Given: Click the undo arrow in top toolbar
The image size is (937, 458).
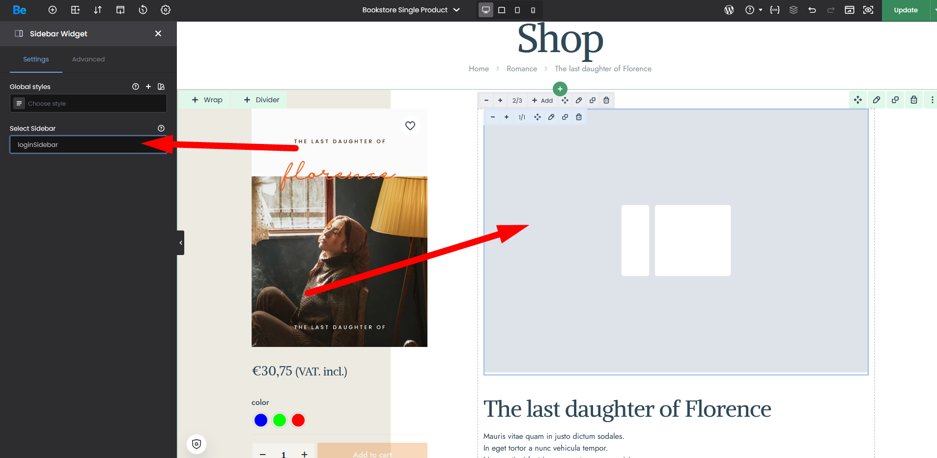Looking at the screenshot, I should pyautogui.click(x=812, y=10).
